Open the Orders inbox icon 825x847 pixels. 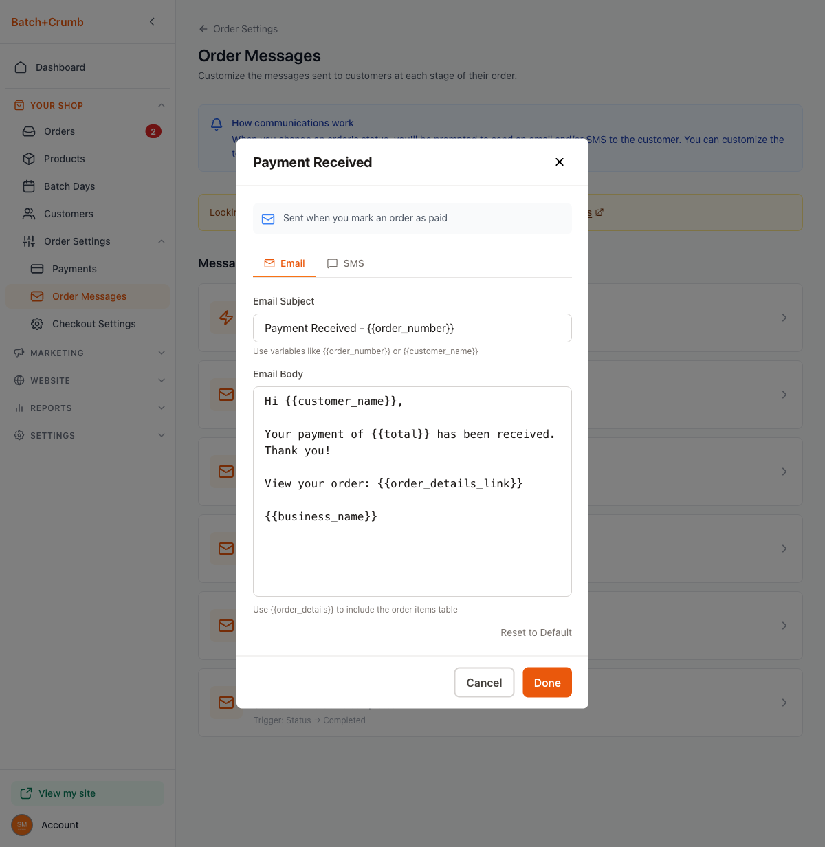point(29,131)
